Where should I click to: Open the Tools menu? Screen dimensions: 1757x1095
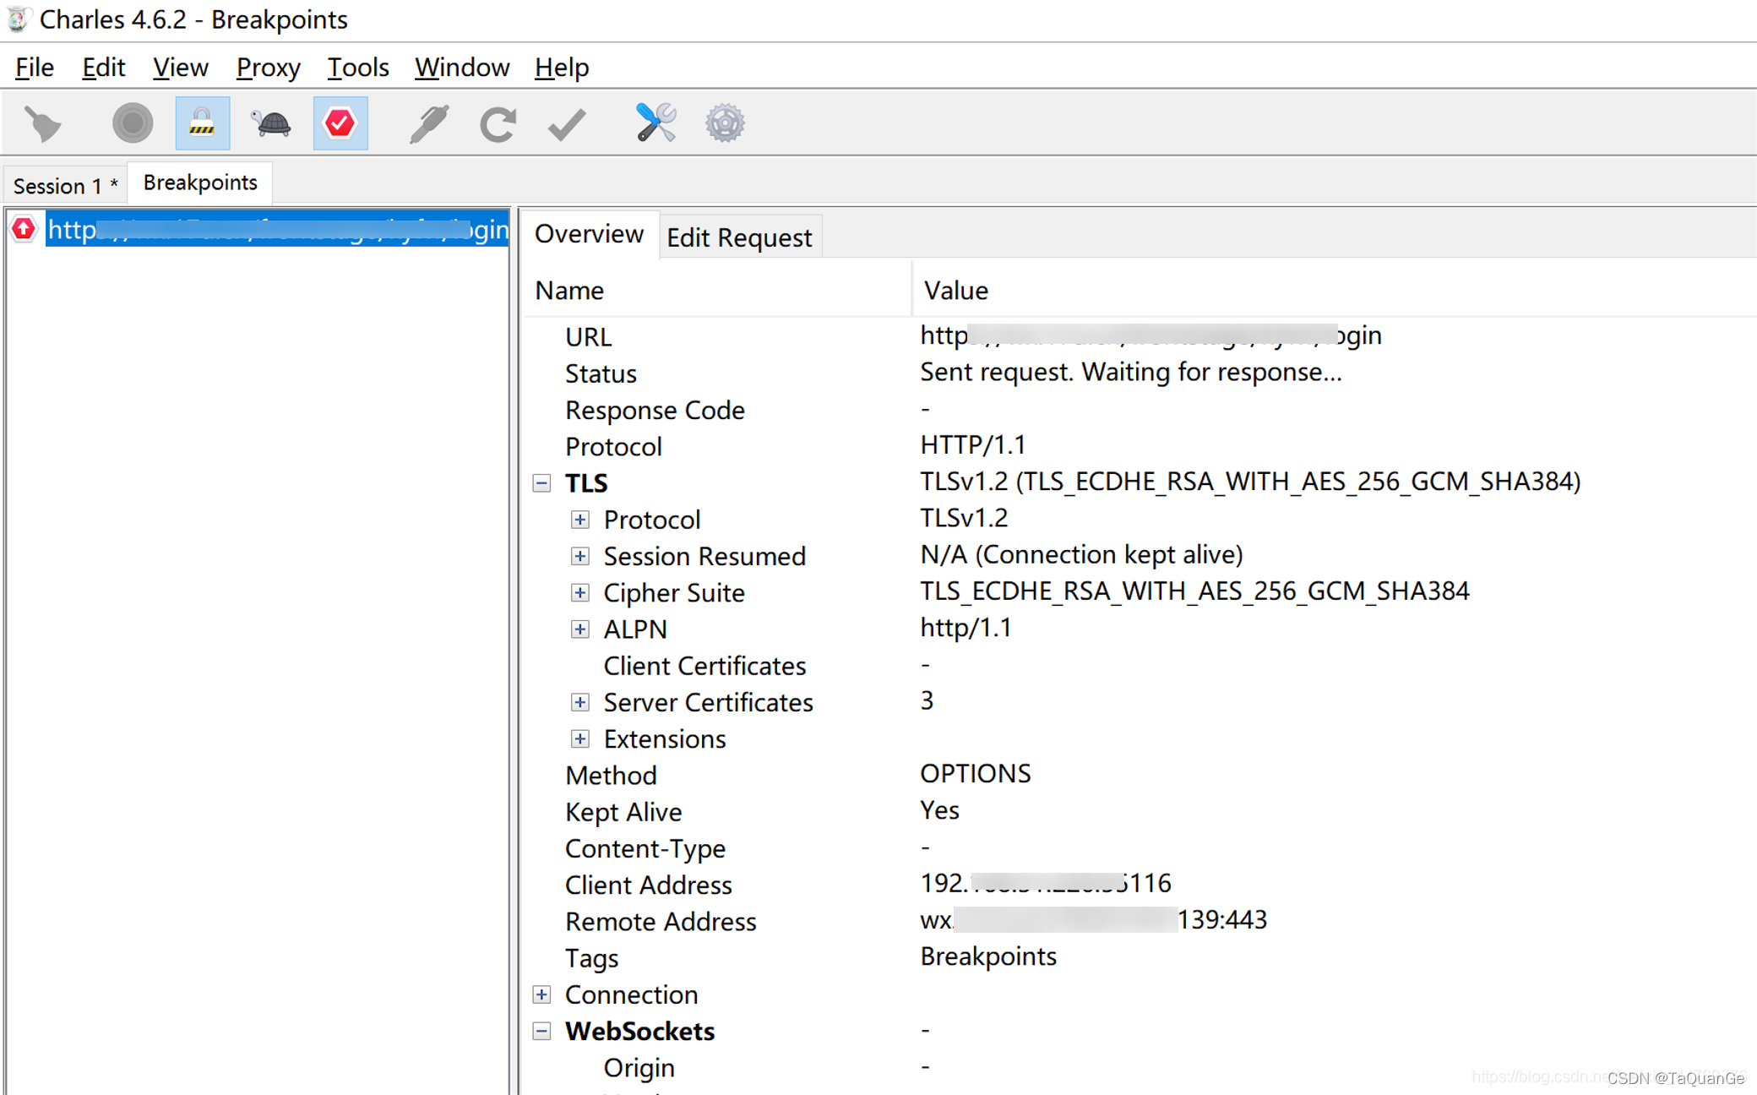(x=357, y=68)
